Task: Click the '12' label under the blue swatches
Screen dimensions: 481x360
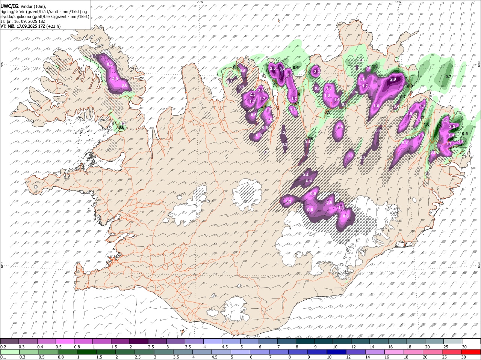Action: (x=349, y=357)
